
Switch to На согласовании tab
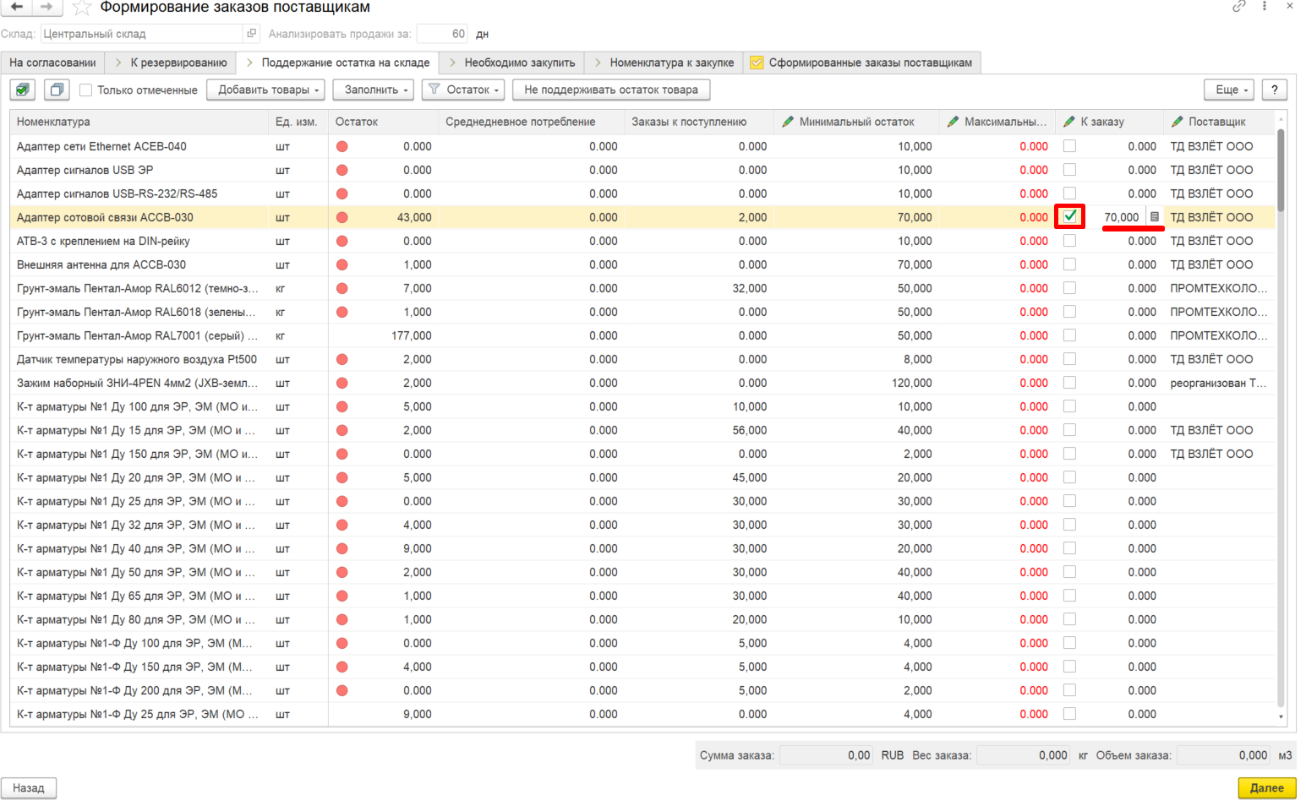pyautogui.click(x=52, y=63)
